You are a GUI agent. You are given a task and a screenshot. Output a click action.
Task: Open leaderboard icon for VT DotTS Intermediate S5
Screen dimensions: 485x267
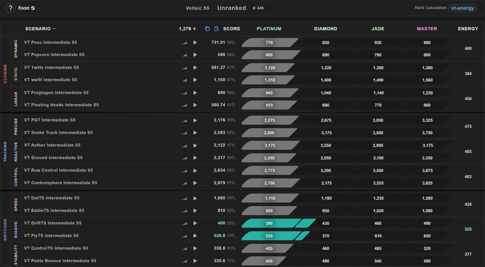coord(185,198)
